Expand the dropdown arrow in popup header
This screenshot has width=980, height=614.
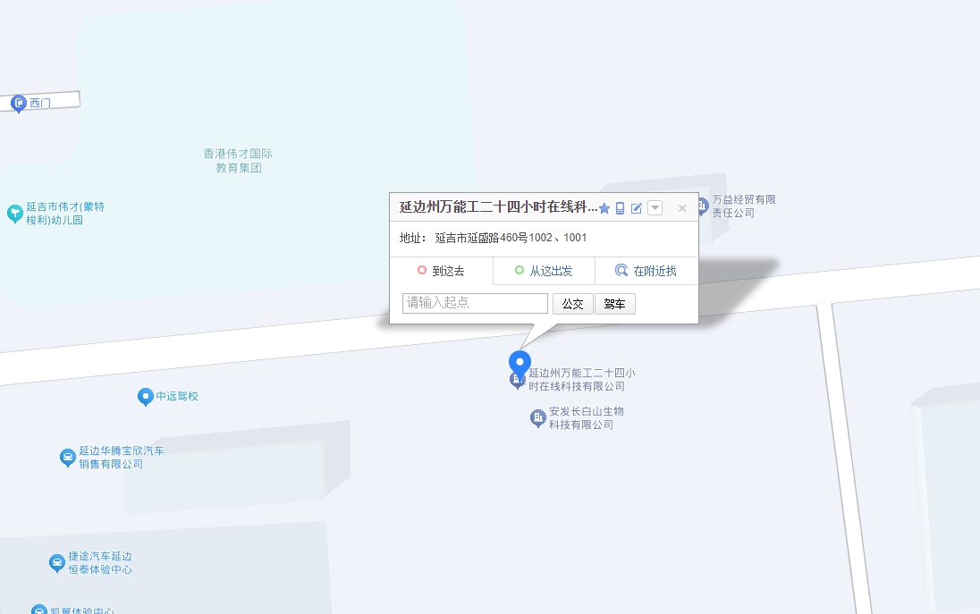point(655,208)
